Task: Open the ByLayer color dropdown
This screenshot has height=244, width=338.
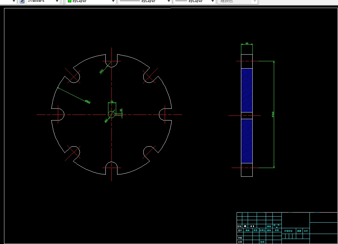Action: (x=113, y=1)
